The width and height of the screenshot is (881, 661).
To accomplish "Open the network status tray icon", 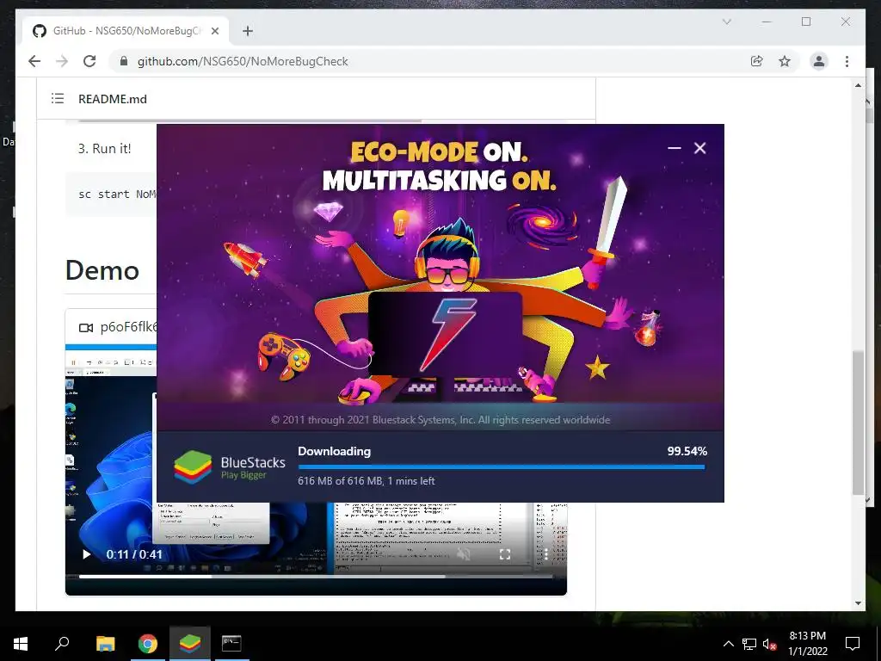I will [x=749, y=644].
